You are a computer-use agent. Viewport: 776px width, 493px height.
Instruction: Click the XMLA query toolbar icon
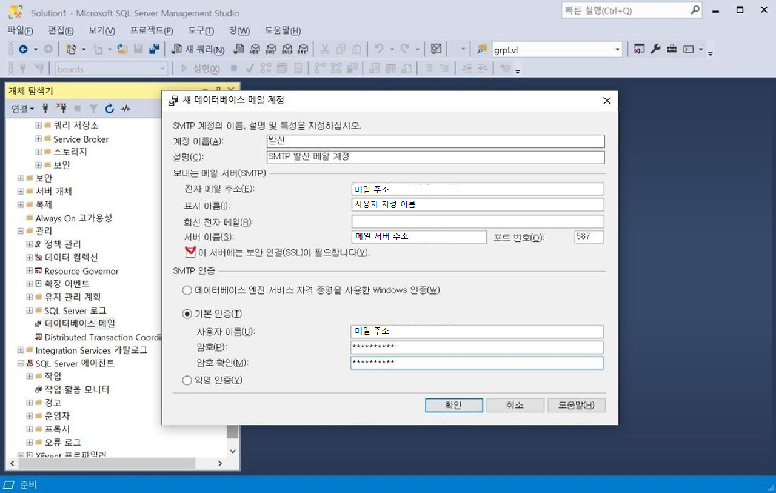pyautogui.click(x=287, y=50)
